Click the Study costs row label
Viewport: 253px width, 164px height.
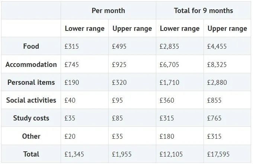[31, 118]
